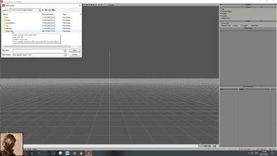Expand the File menu in Scene panel

(222, 9)
